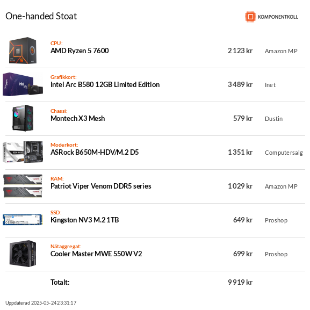Screen dimensions: 310x310
Task: Click the Intel Arc B580 box thumbnail
Action: [23, 84]
